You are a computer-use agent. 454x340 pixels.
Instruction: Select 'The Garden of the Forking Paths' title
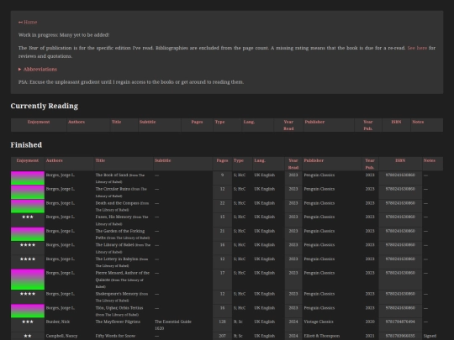[x=124, y=234]
